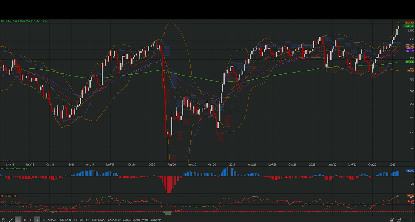Screen dimensions: 415x222
Task: Zoom out with the minus icon
Action: click(x=405, y=220)
